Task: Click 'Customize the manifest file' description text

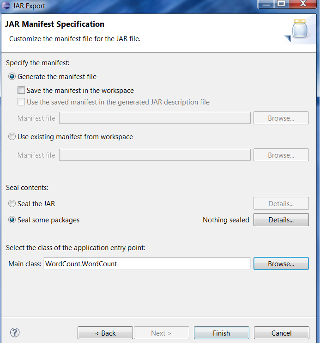Action: click(75, 39)
